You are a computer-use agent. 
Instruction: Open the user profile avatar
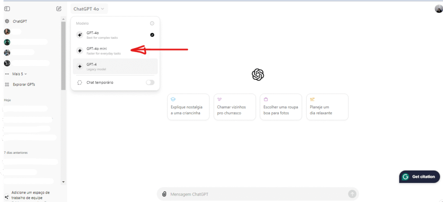(x=438, y=9)
